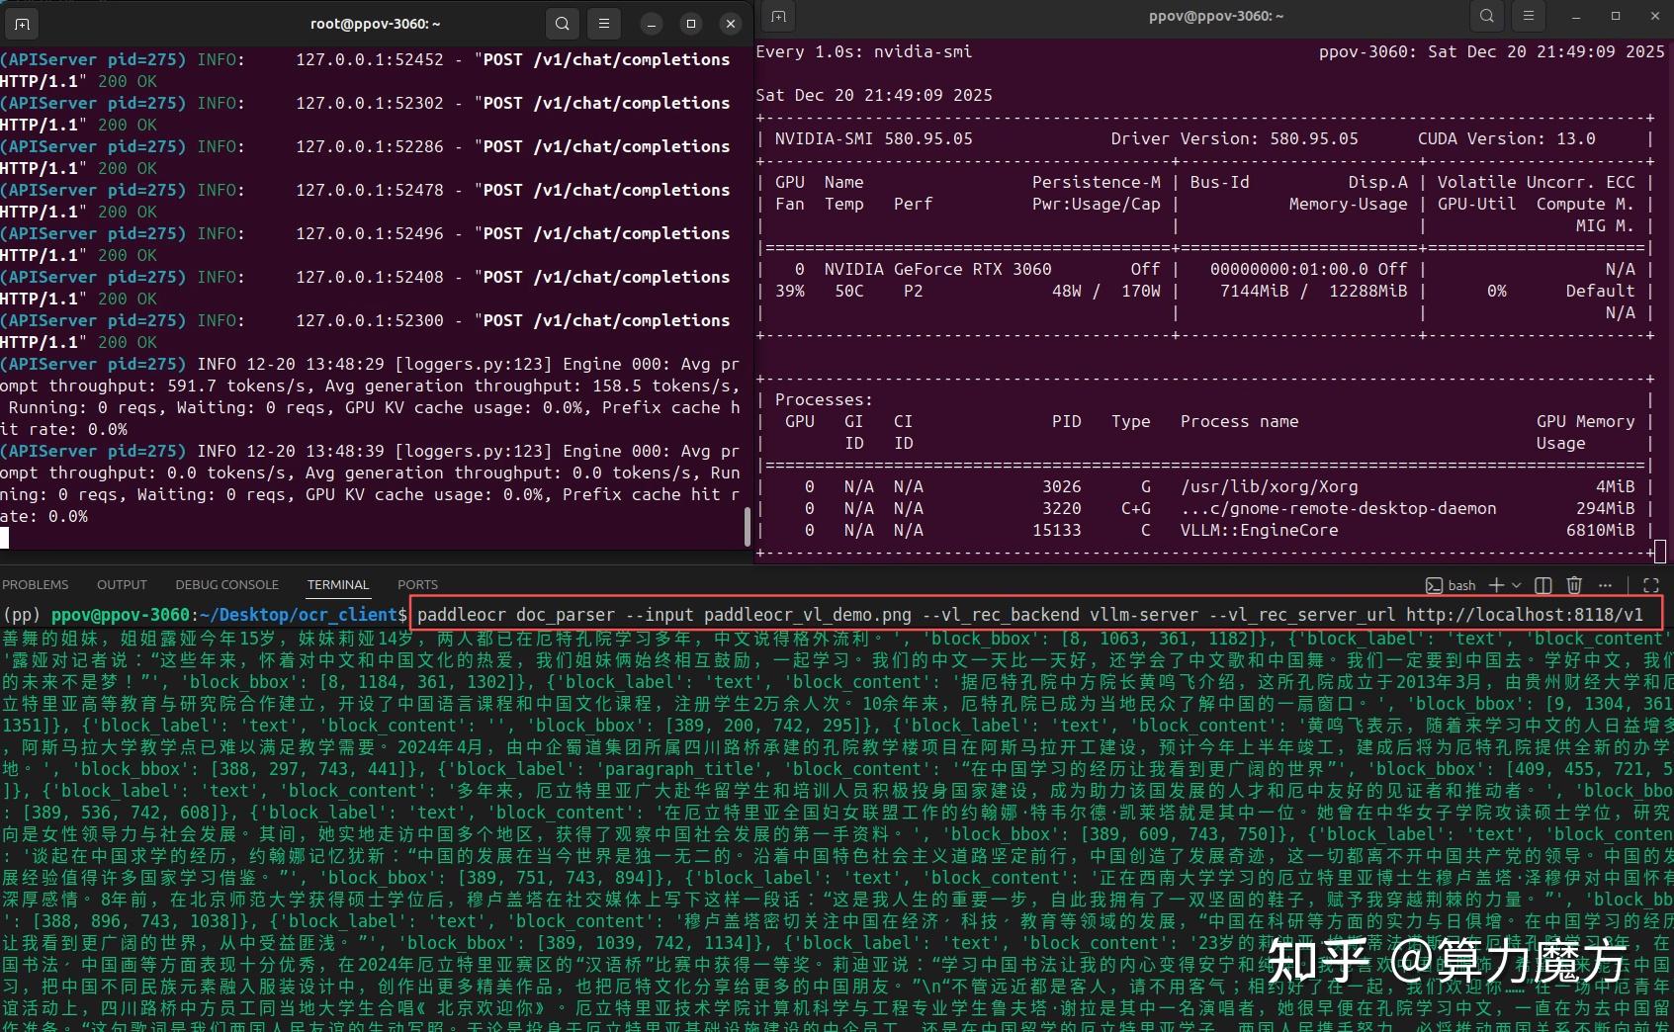
Task: Click '50C' GPU temperature value
Action: click(x=849, y=291)
